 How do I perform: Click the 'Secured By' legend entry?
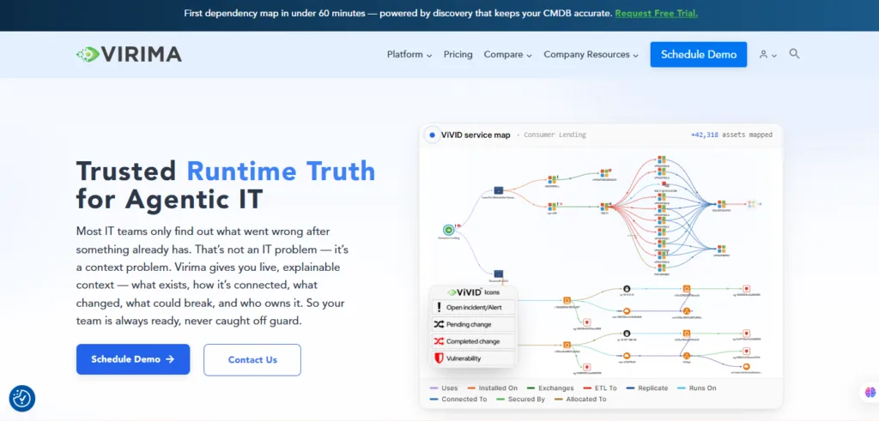(x=521, y=400)
